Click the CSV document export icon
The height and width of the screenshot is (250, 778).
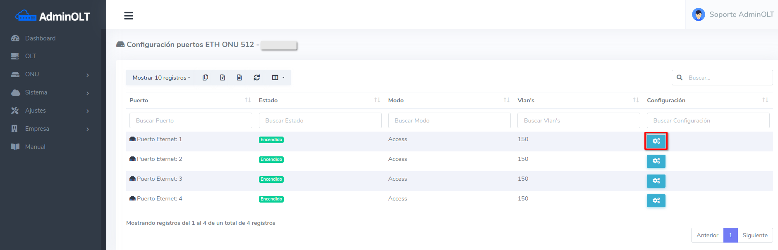(x=239, y=78)
